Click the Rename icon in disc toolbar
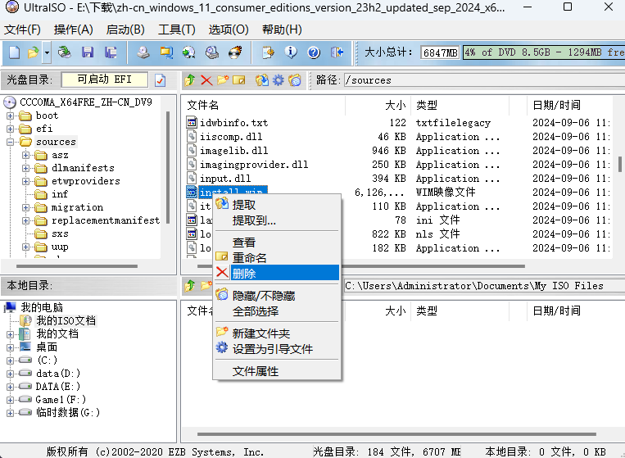625x458 pixels. 238,80
